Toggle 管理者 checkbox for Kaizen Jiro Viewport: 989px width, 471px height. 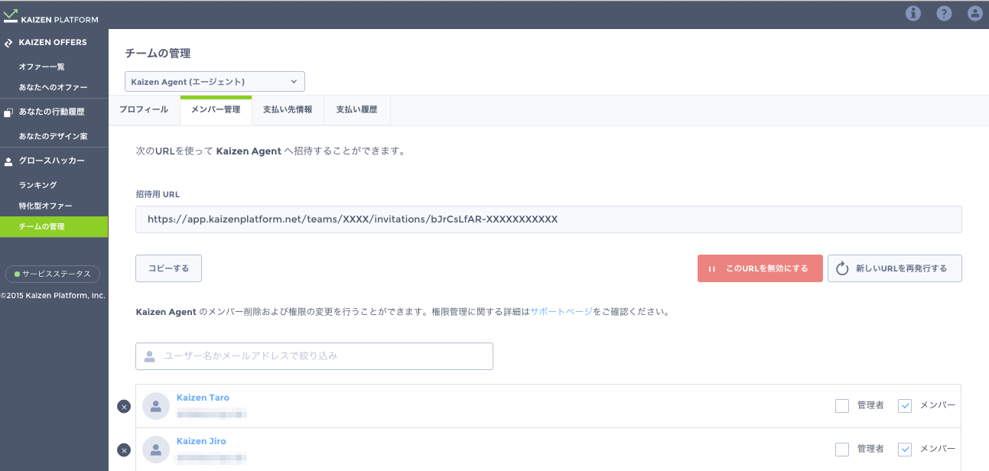[842, 450]
